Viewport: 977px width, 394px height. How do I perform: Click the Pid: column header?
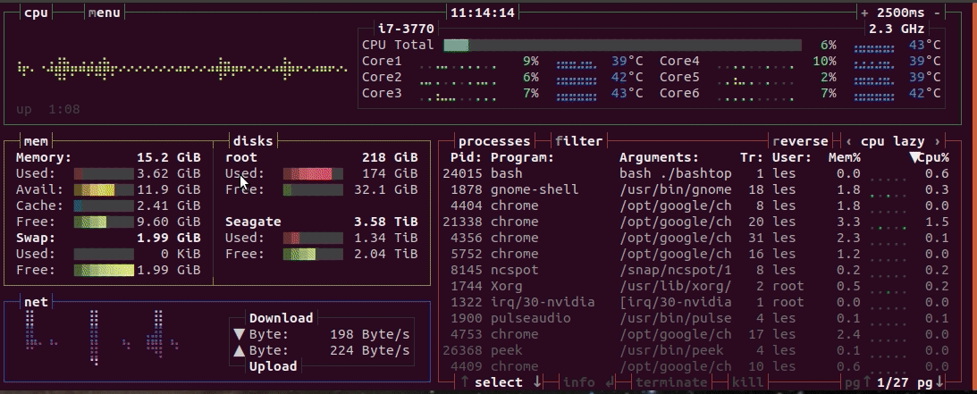point(466,157)
